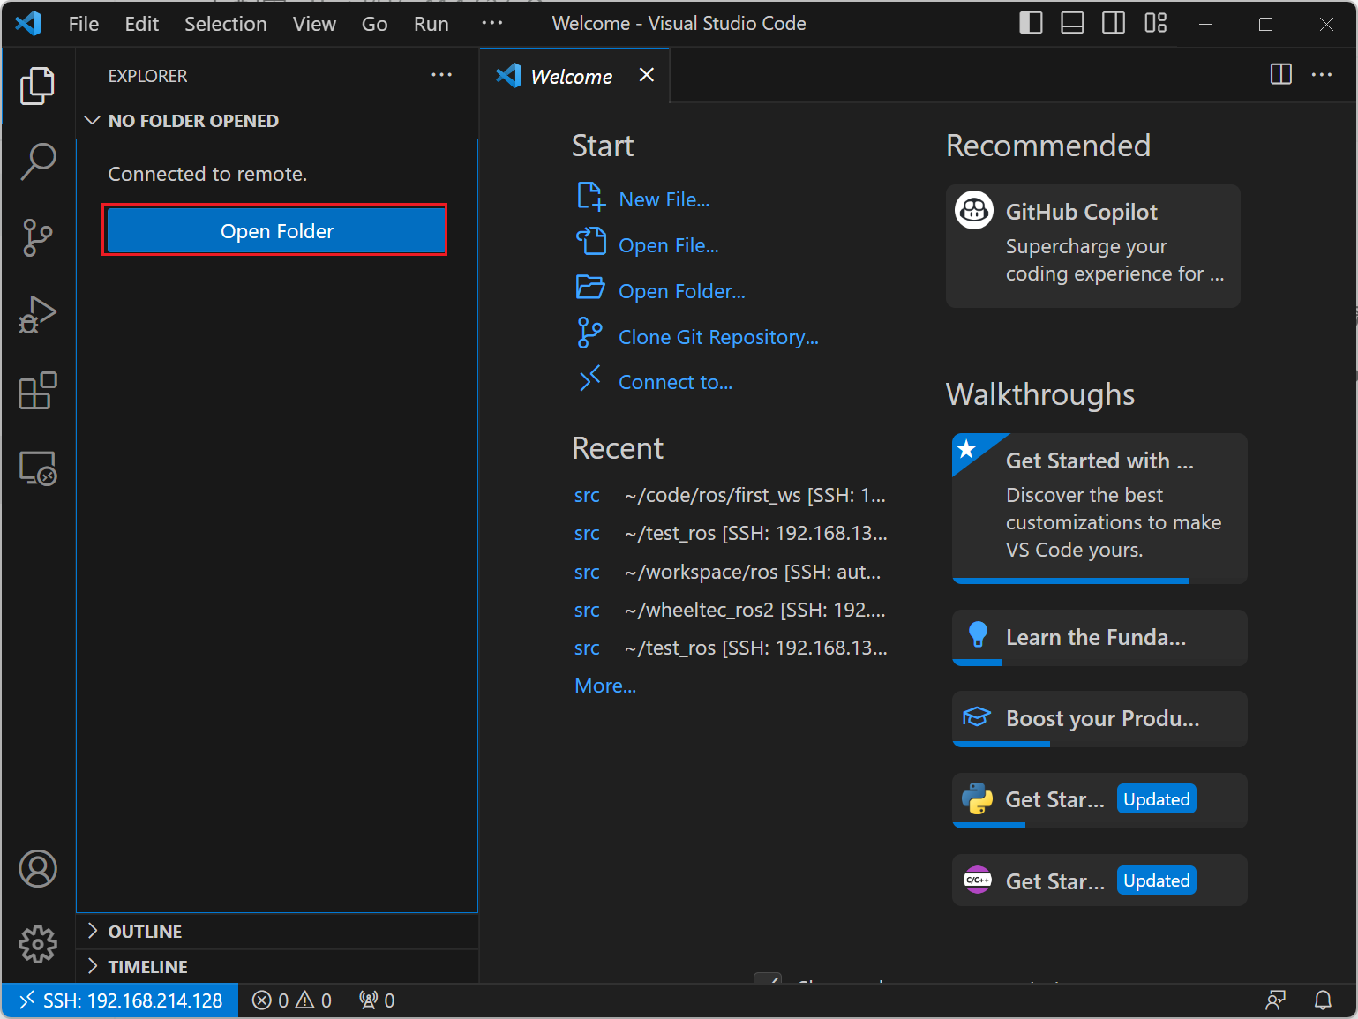The image size is (1358, 1019).
Task: Toggle the Secondary Side Bar layout button
Action: (1114, 23)
